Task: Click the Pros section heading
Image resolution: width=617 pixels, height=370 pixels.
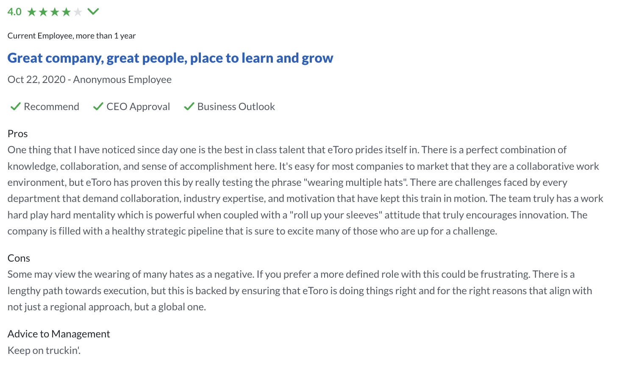Action: point(18,134)
